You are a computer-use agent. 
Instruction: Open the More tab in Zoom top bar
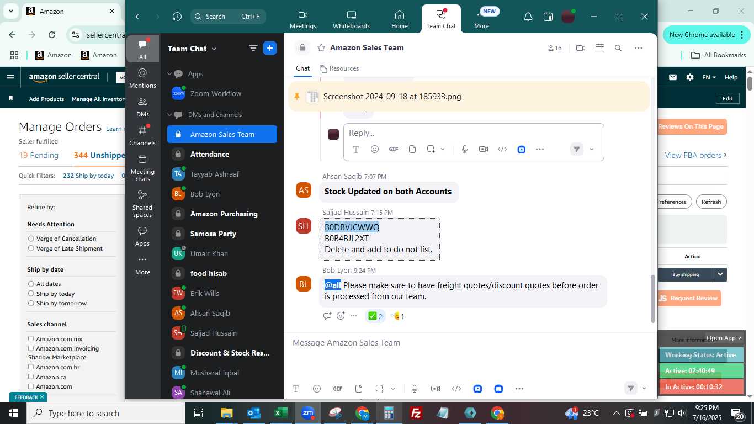pos(481,19)
